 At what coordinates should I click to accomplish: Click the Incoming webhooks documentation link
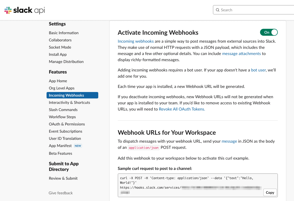136,41
